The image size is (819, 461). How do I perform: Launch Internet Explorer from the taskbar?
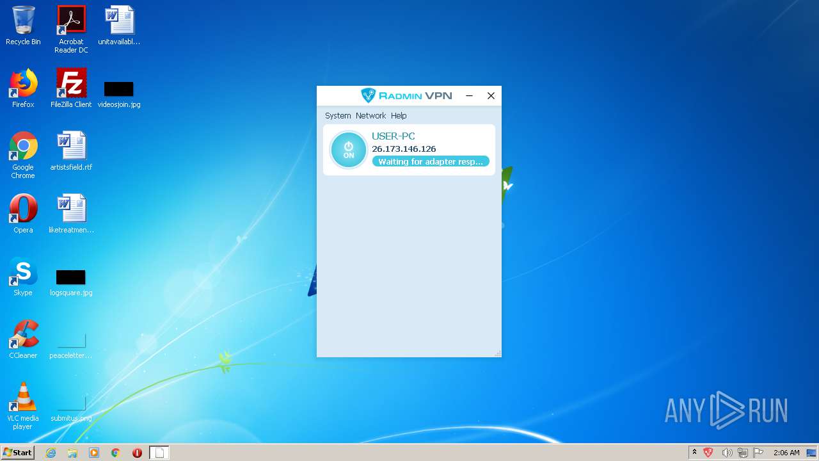(51, 453)
